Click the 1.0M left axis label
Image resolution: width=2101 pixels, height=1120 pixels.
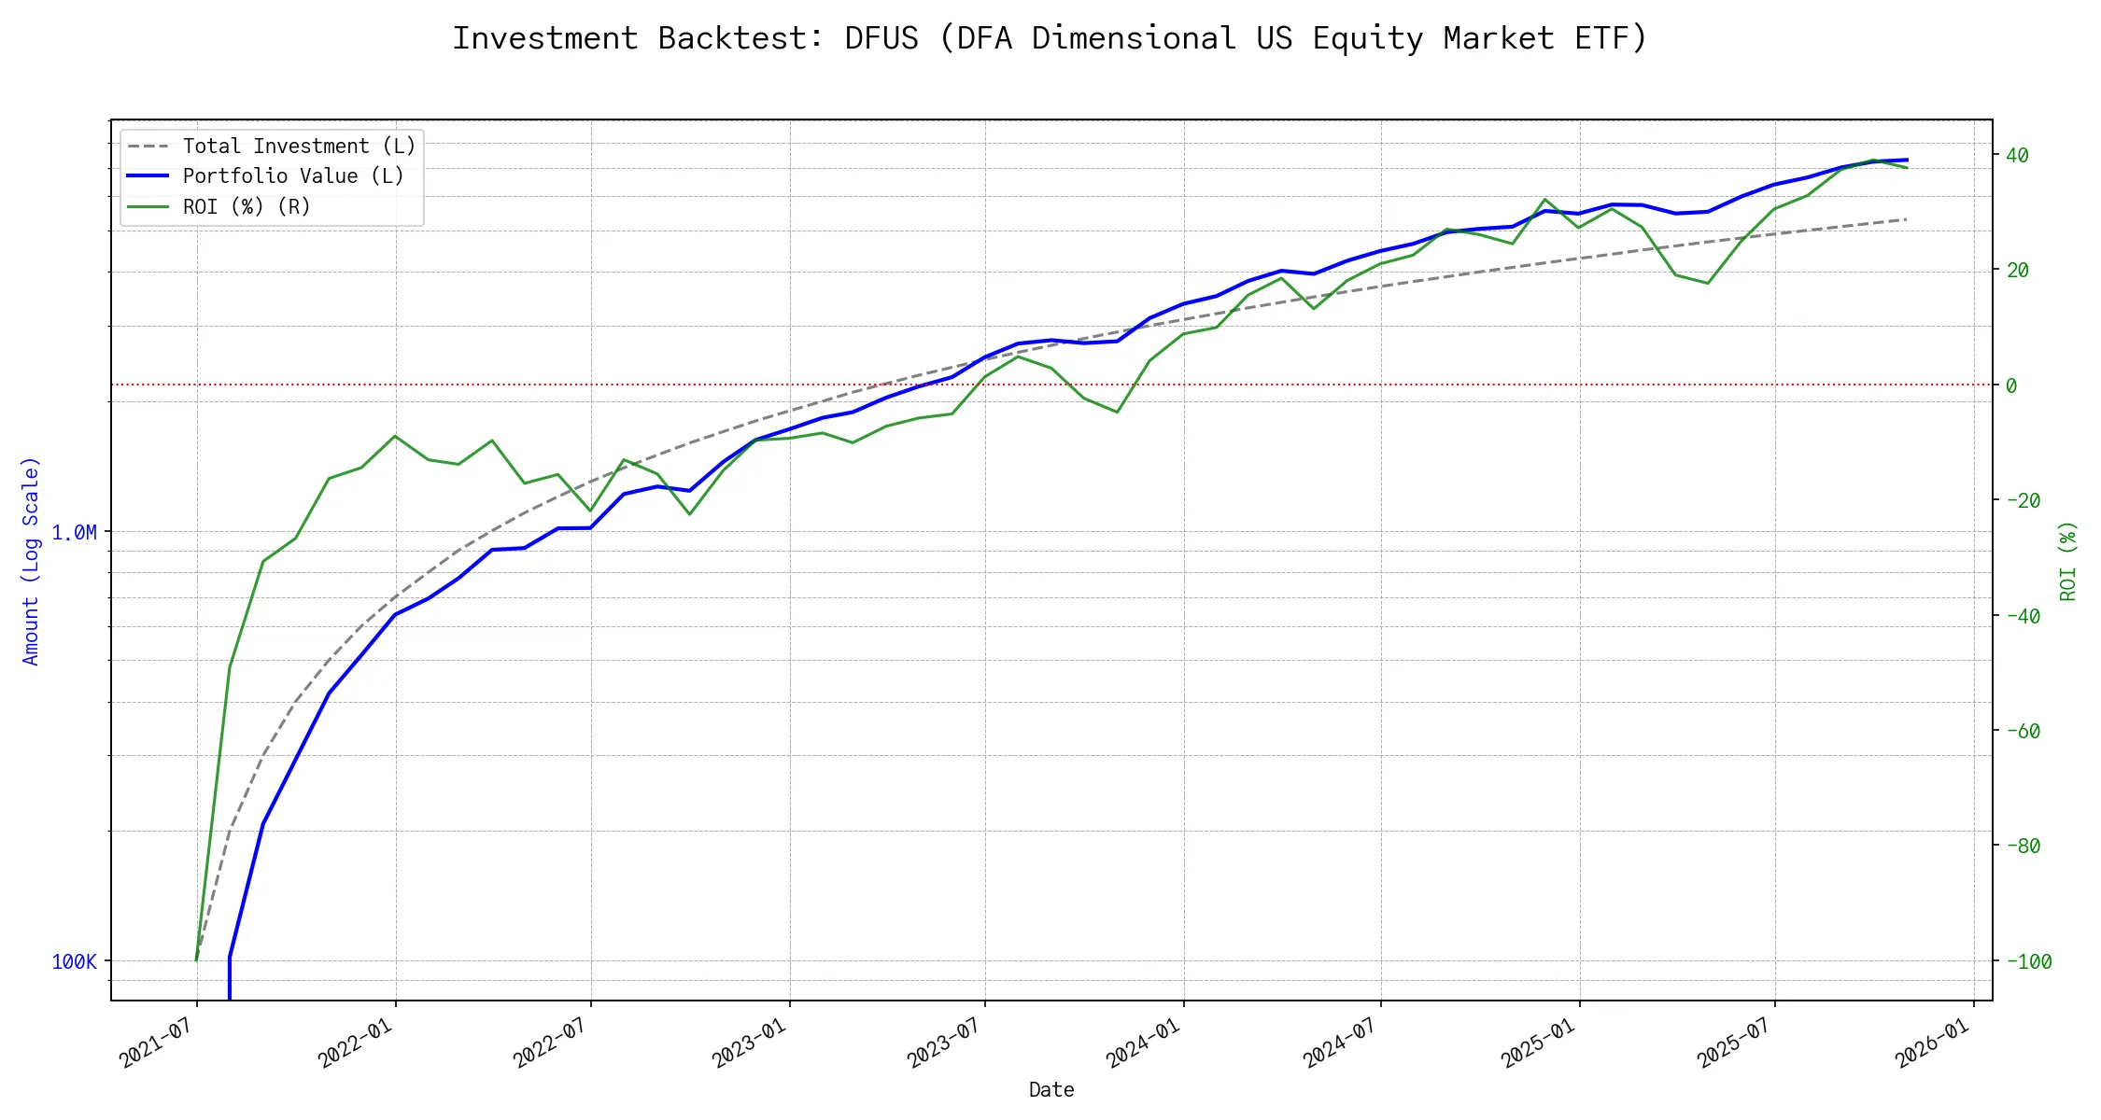[74, 533]
